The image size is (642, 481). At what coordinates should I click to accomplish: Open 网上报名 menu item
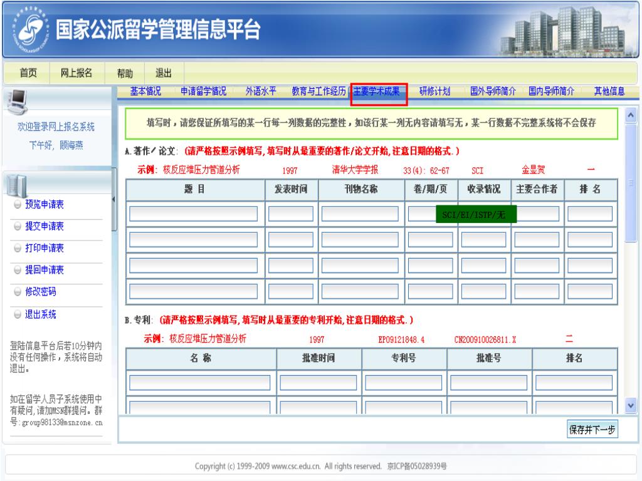pyautogui.click(x=76, y=73)
